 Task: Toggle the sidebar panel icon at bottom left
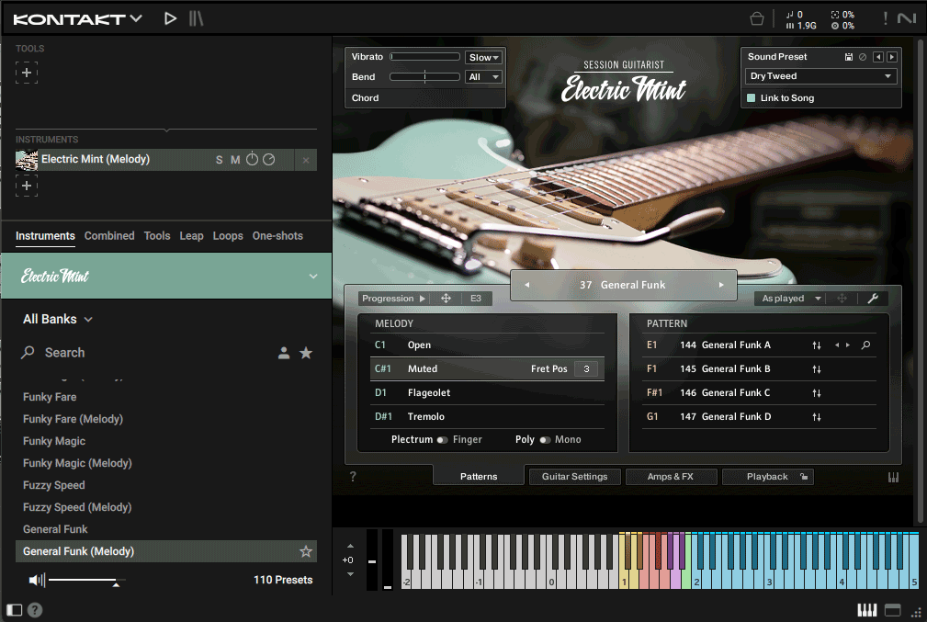click(x=14, y=609)
